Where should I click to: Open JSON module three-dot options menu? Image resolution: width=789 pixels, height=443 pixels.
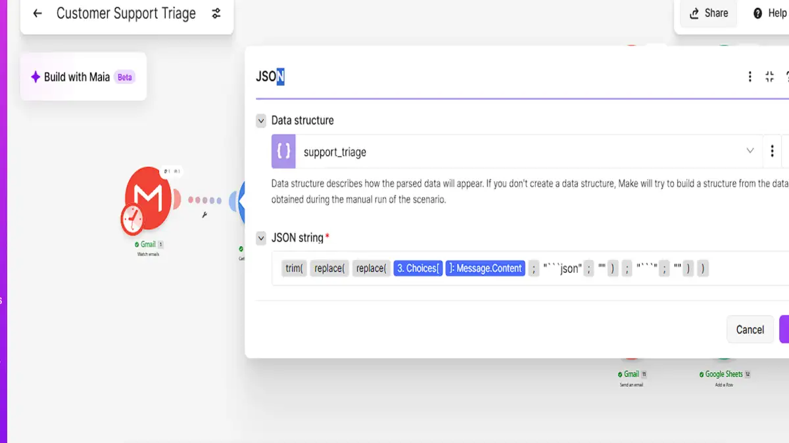[x=750, y=77]
